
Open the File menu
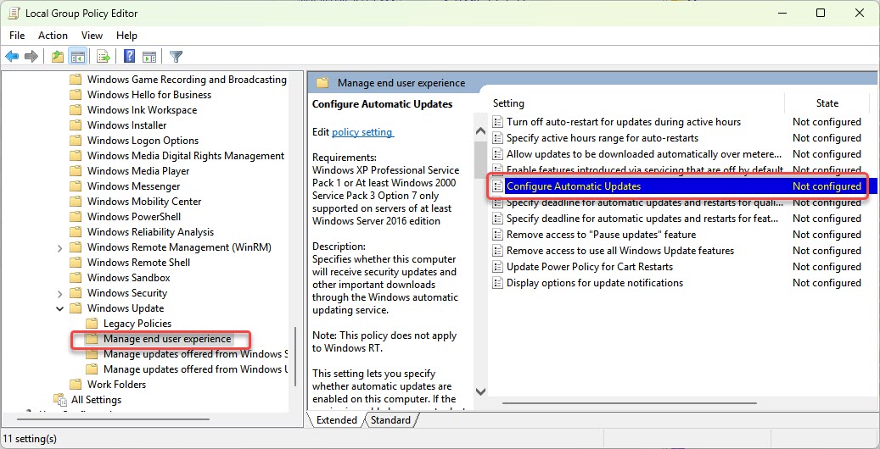click(x=18, y=36)
